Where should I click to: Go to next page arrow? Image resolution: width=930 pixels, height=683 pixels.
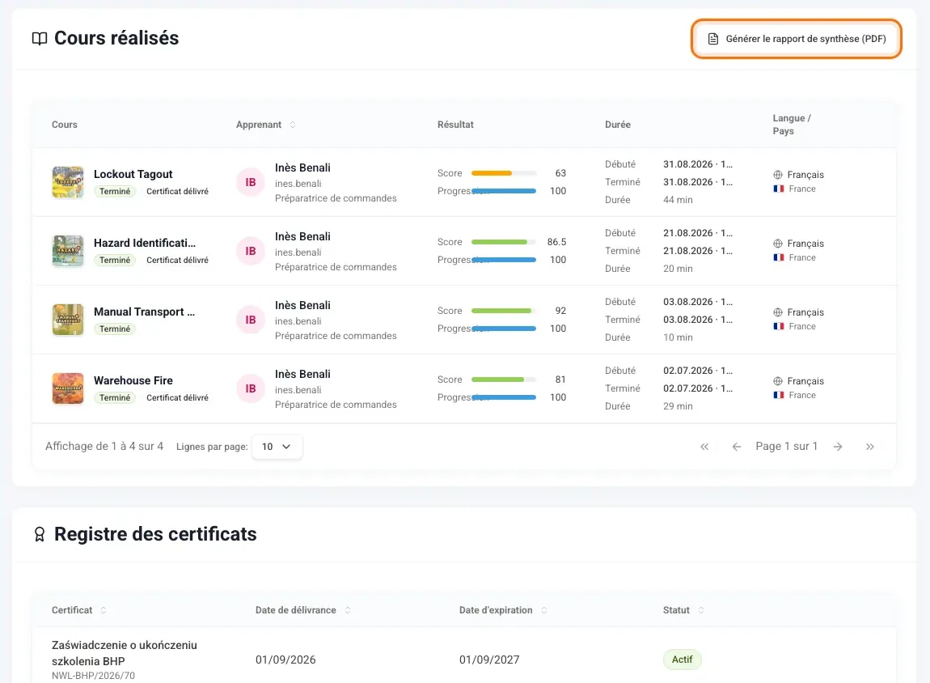point(838,447)
